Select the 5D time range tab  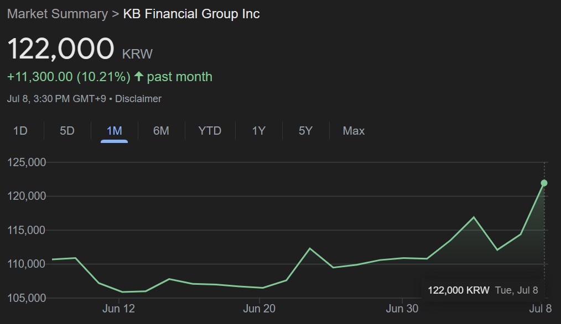67,131
